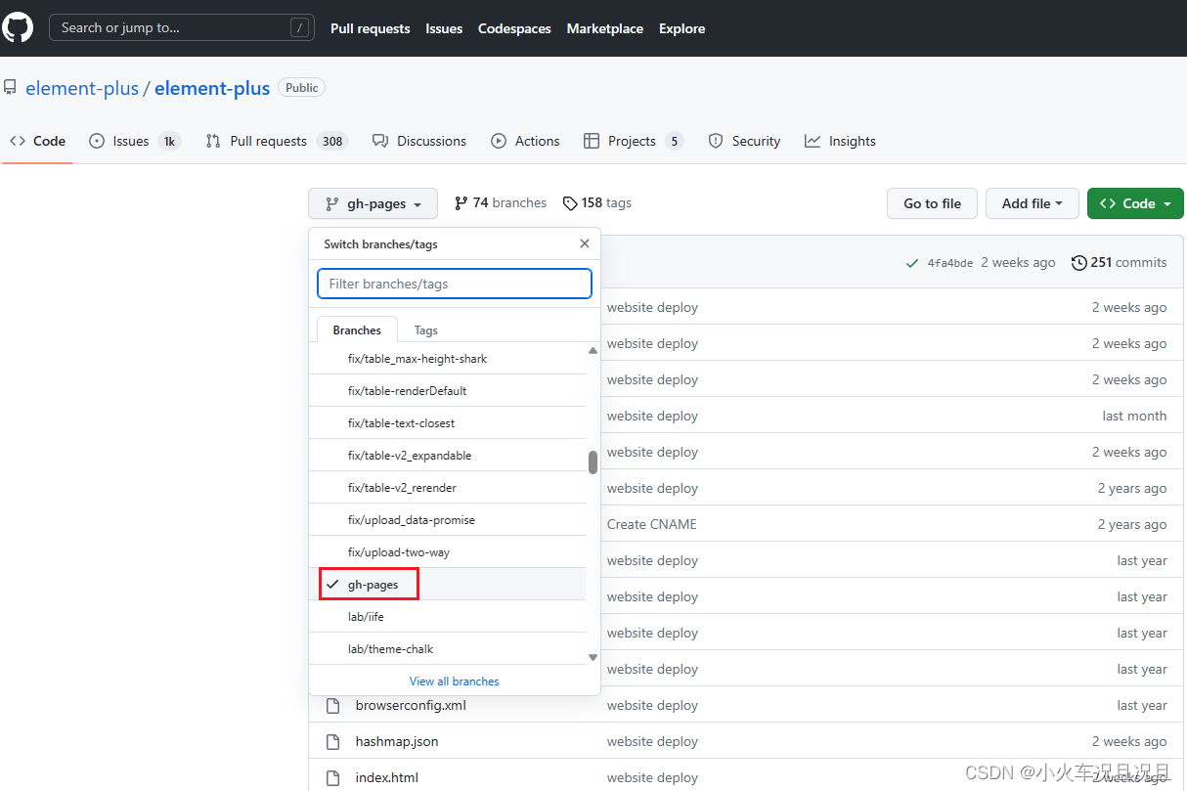This screenshot has width=1187, height=791.
Task: Open the Discussions repository tab
Action: [419, 141]
